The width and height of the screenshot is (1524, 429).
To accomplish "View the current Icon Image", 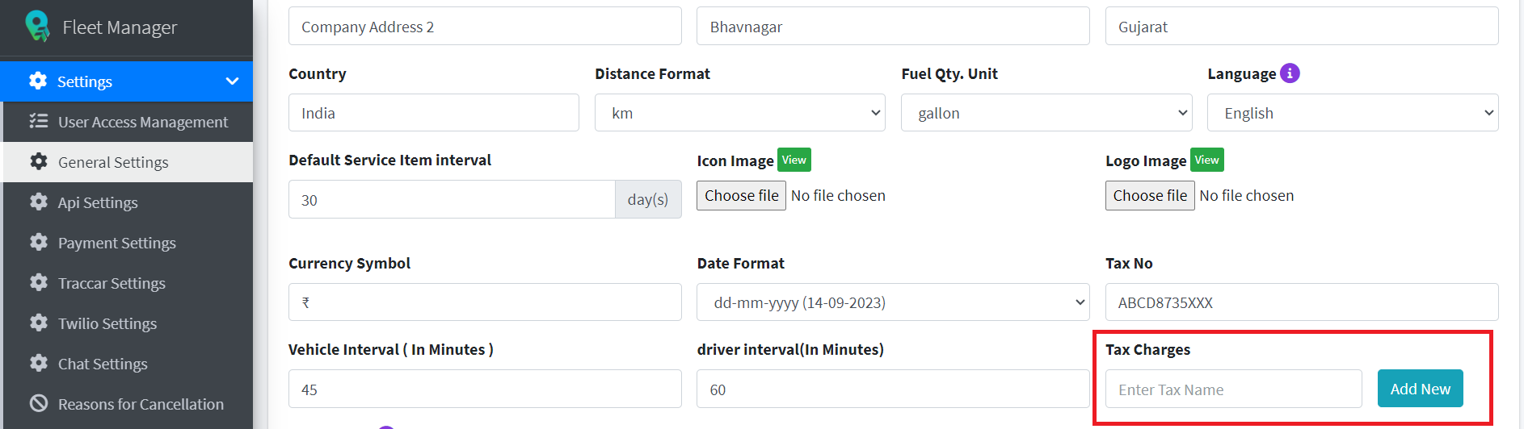I will coord(794,160).
